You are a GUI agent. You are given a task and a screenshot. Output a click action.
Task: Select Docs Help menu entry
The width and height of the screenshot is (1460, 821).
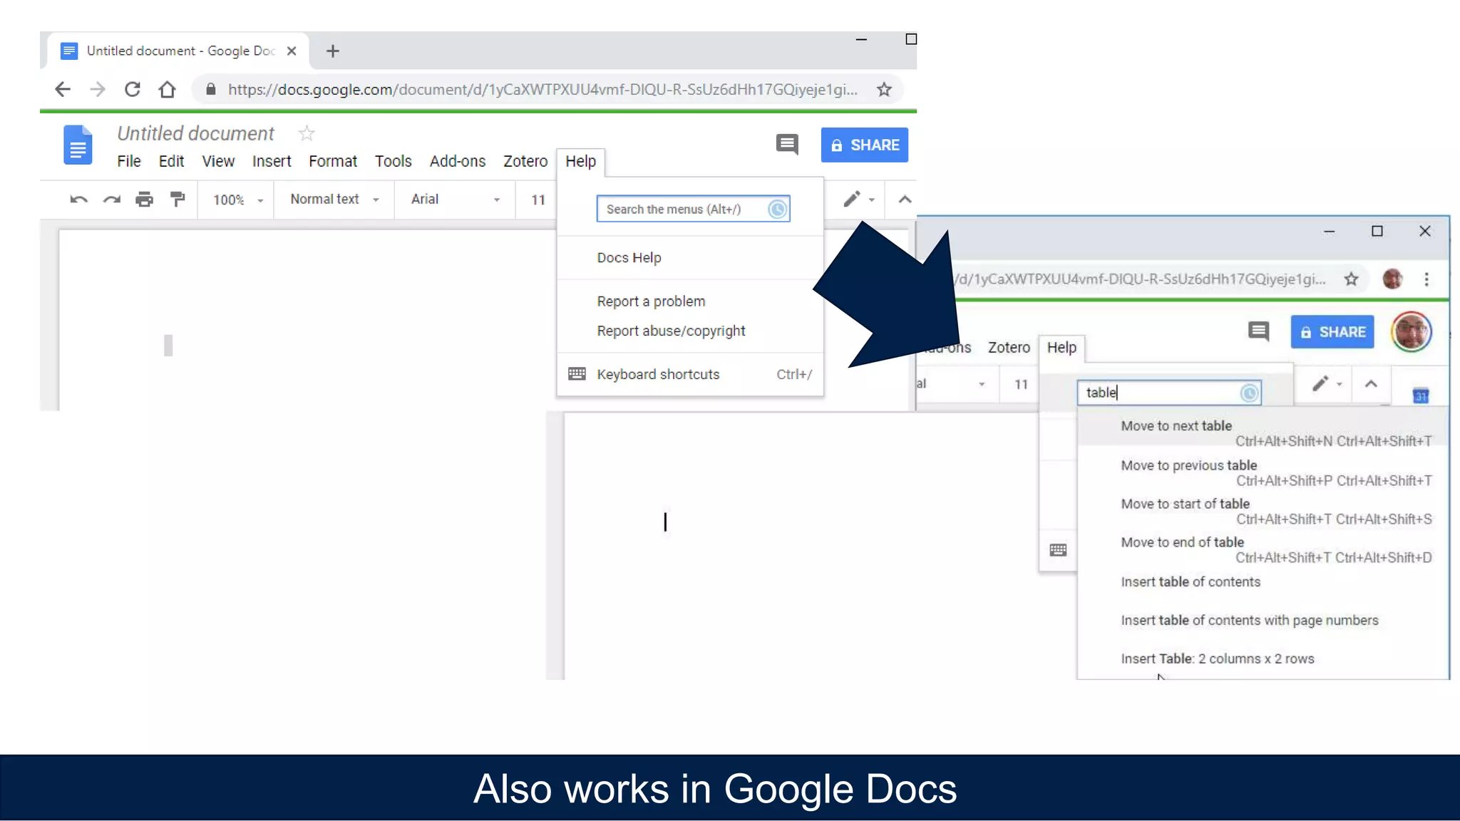tap(629, 258)
